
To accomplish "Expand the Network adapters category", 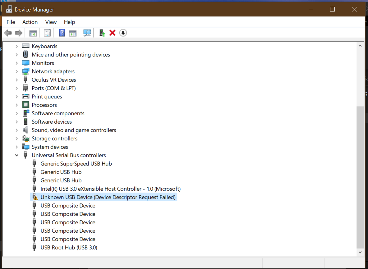I will (x=17, y=71).
